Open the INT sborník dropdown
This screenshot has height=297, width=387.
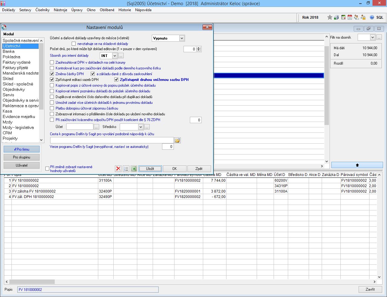[x=115, y=56]
